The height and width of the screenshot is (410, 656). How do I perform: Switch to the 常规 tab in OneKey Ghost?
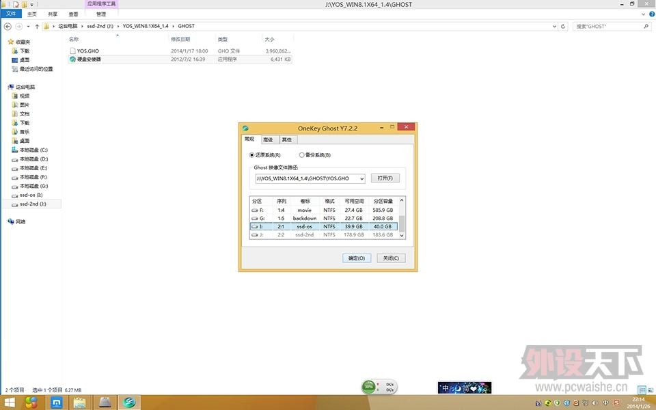click(x=250, y=139)
